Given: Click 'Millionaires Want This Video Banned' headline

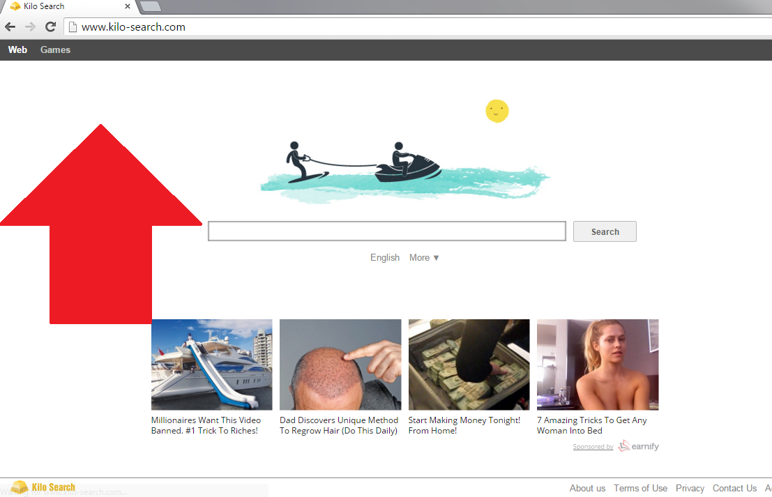Looking at the screenshot, I should 206,425.
